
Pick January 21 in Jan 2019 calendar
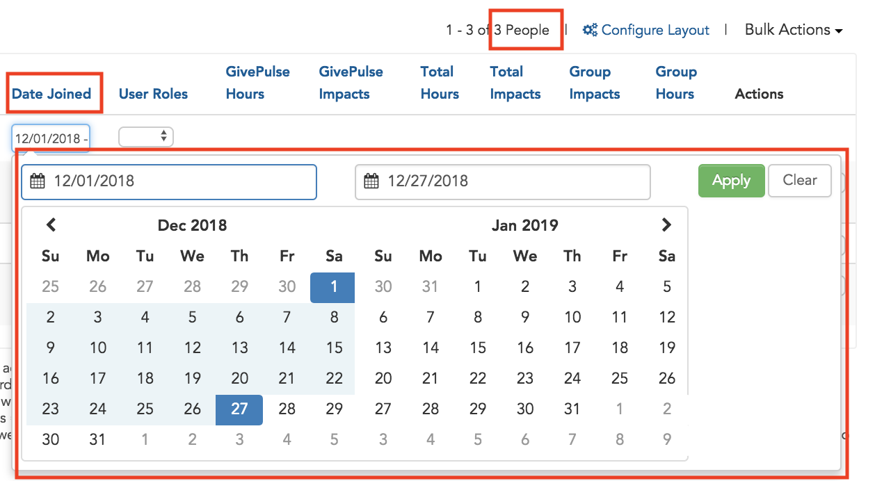[431, 379]
